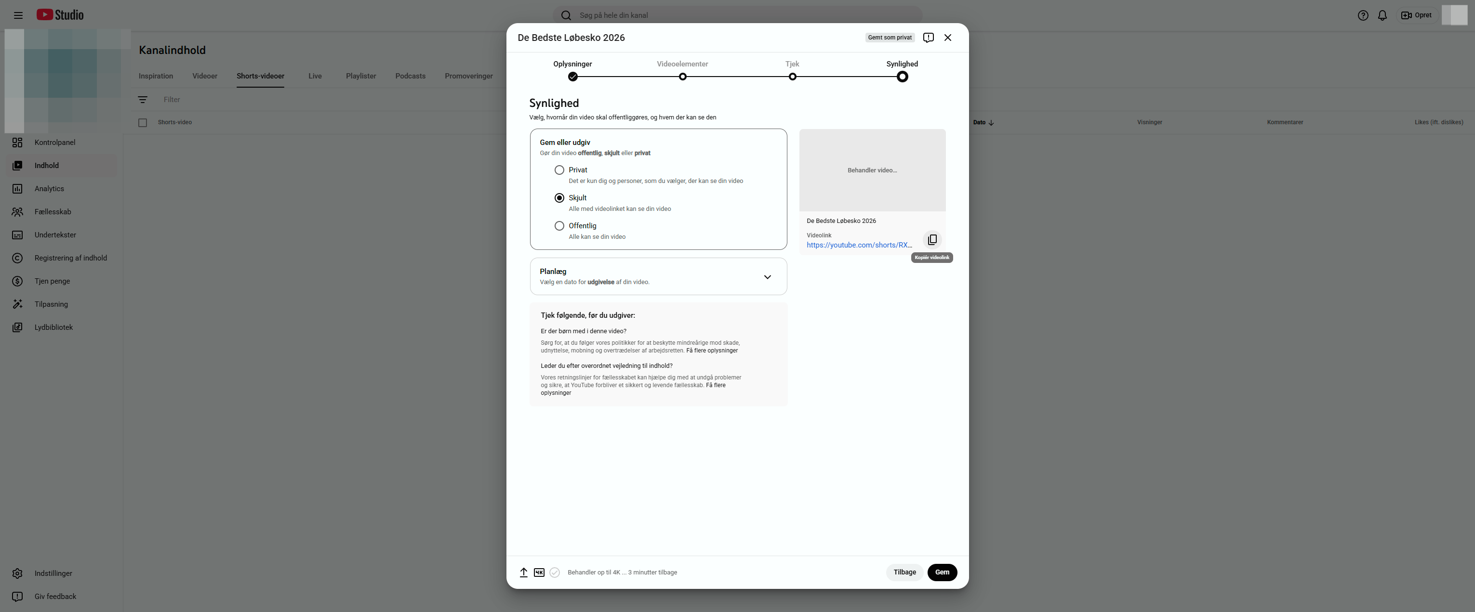Open Analytics in the sidebar
This screenshot has height=612, width=1475.
(x=62, y=189)
